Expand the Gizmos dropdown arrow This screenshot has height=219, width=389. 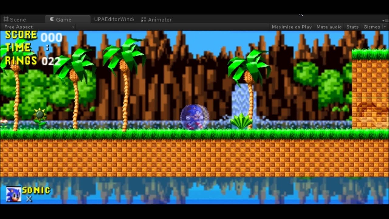(x=385, y=27)
